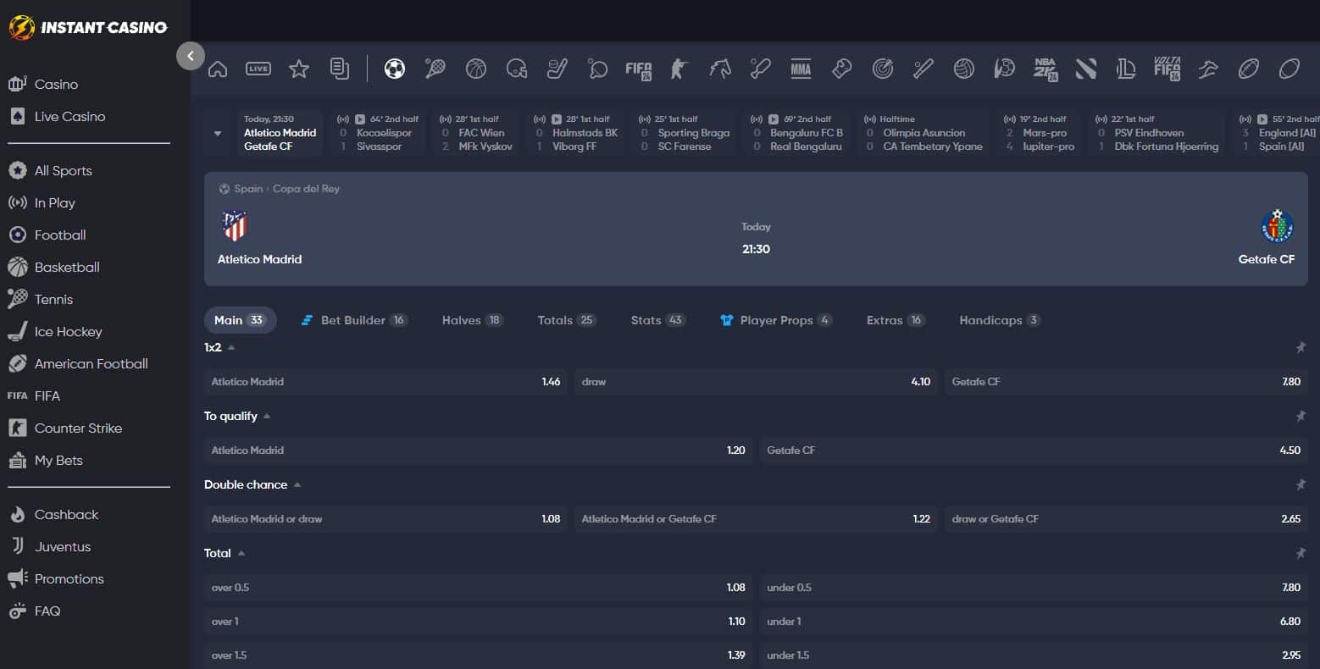Click the Instant Casino logo

tap(88, 27)
